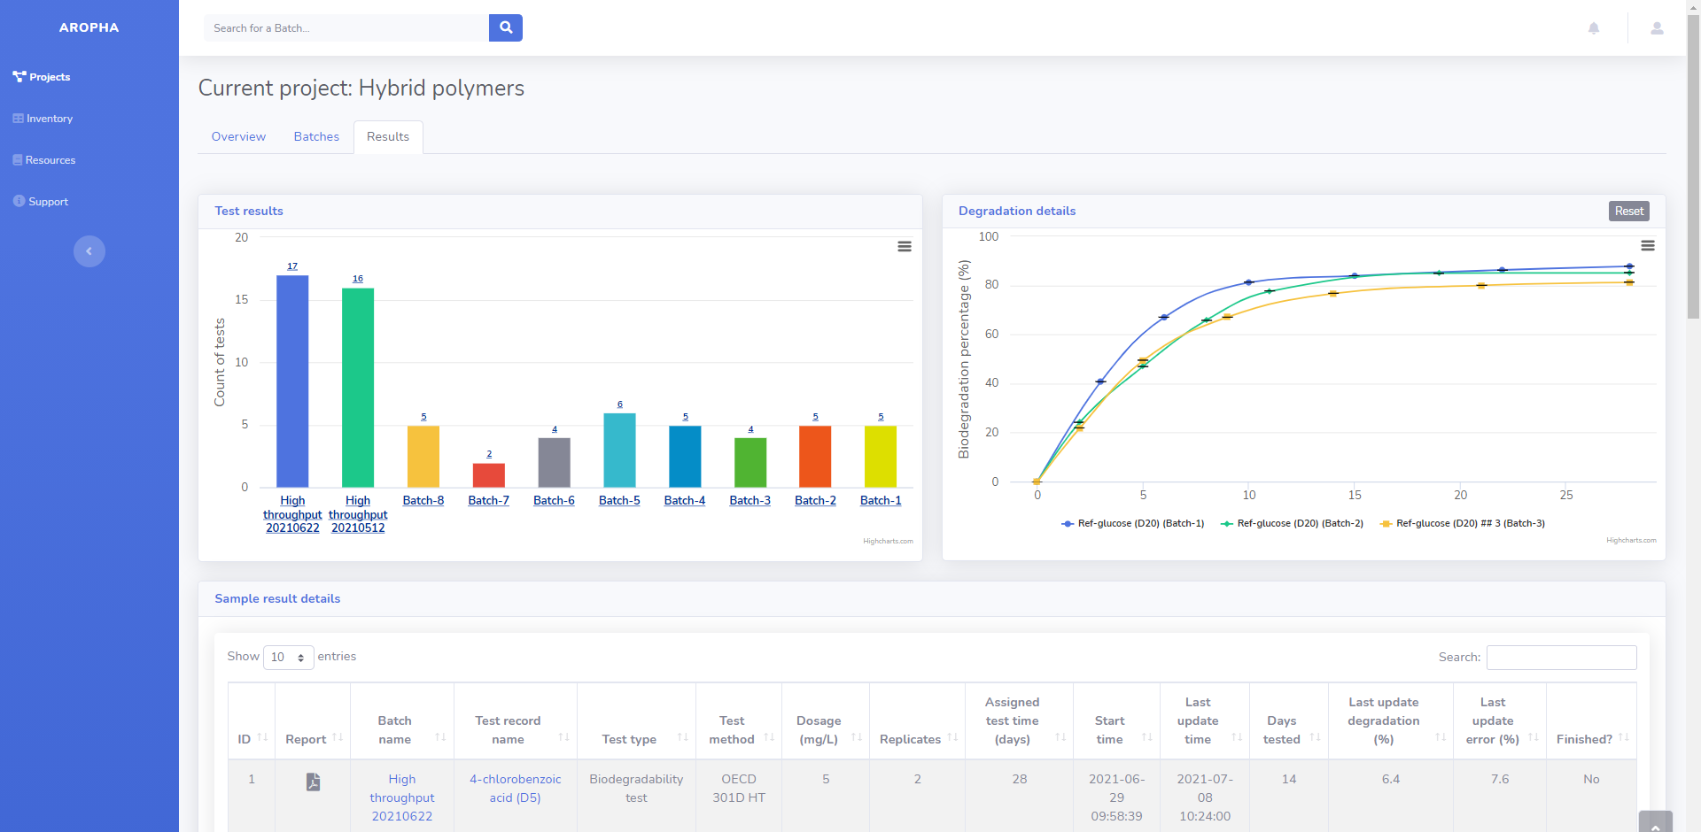
Task: Switch to the Overview tab
Action: (x=238, y=136)
